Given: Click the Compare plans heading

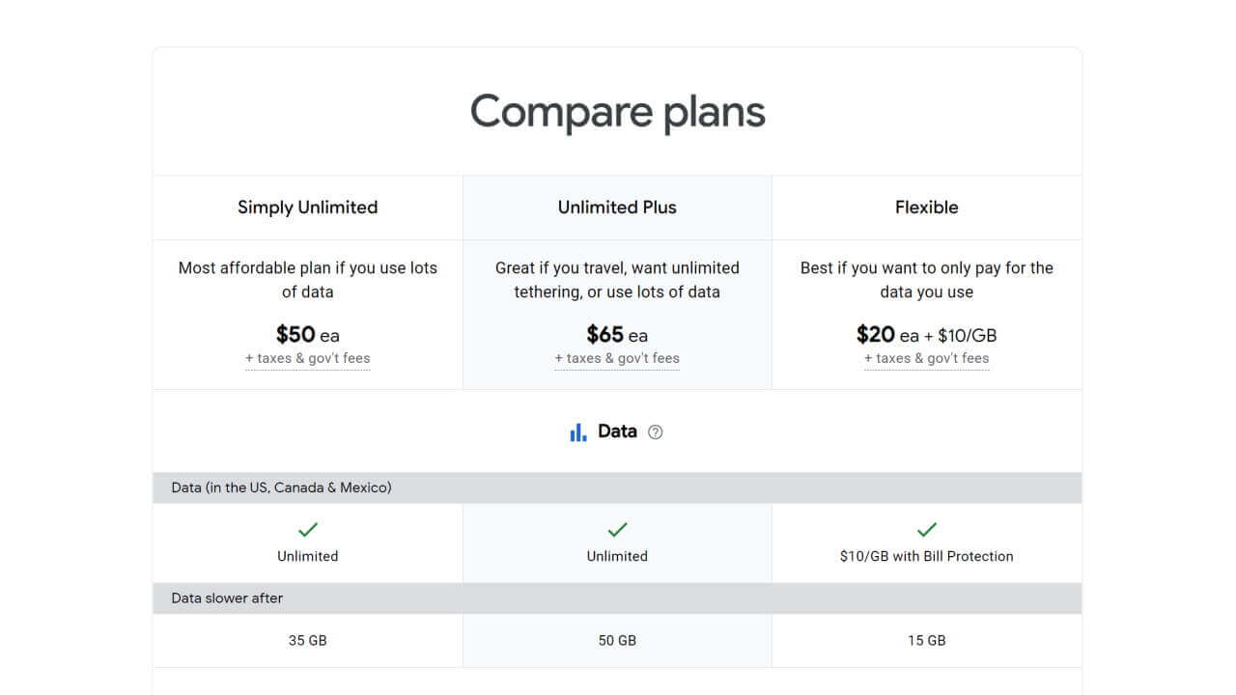Looking at the screenshot, I should 617,111.
